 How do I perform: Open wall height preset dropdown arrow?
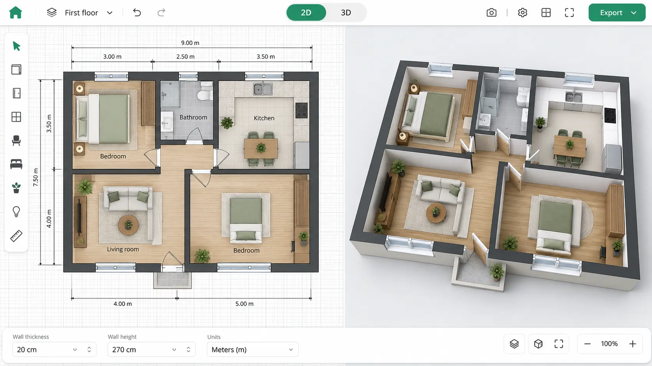pos(174,349)
